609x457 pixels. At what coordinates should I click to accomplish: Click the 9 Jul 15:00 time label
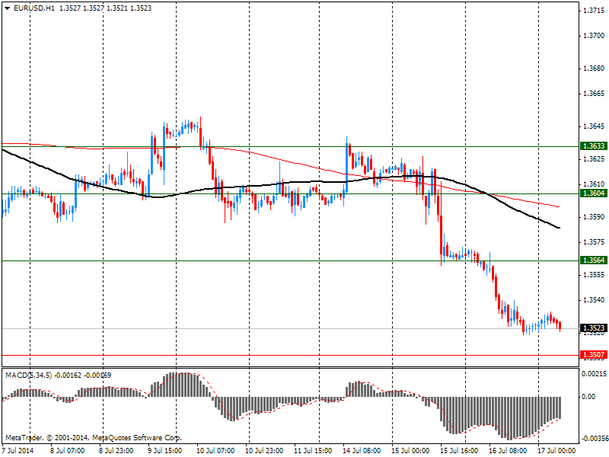(164, 451)
